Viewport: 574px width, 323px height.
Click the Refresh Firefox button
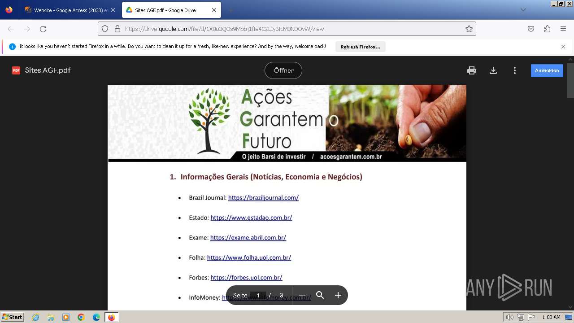[x=360, y=47]
